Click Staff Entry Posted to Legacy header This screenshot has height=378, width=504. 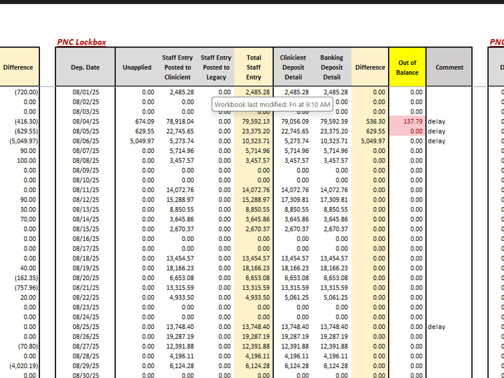pyautogui.click(x=216, y=67)
